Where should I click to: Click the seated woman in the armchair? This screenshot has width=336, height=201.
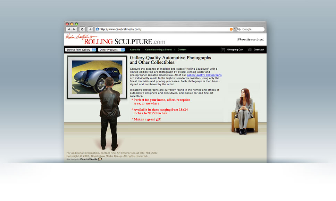[x=244, y=111]
